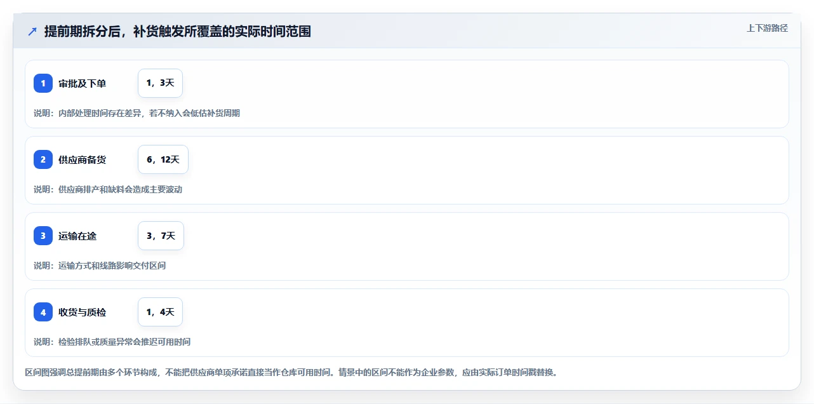Click the 上下游路径 label in the header
The width and height of the screenshot is (814, 404).
click(x=767, y=28)
